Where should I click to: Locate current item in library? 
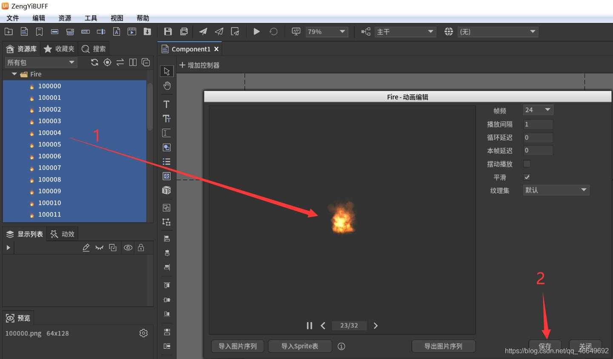tap(107, 62)
